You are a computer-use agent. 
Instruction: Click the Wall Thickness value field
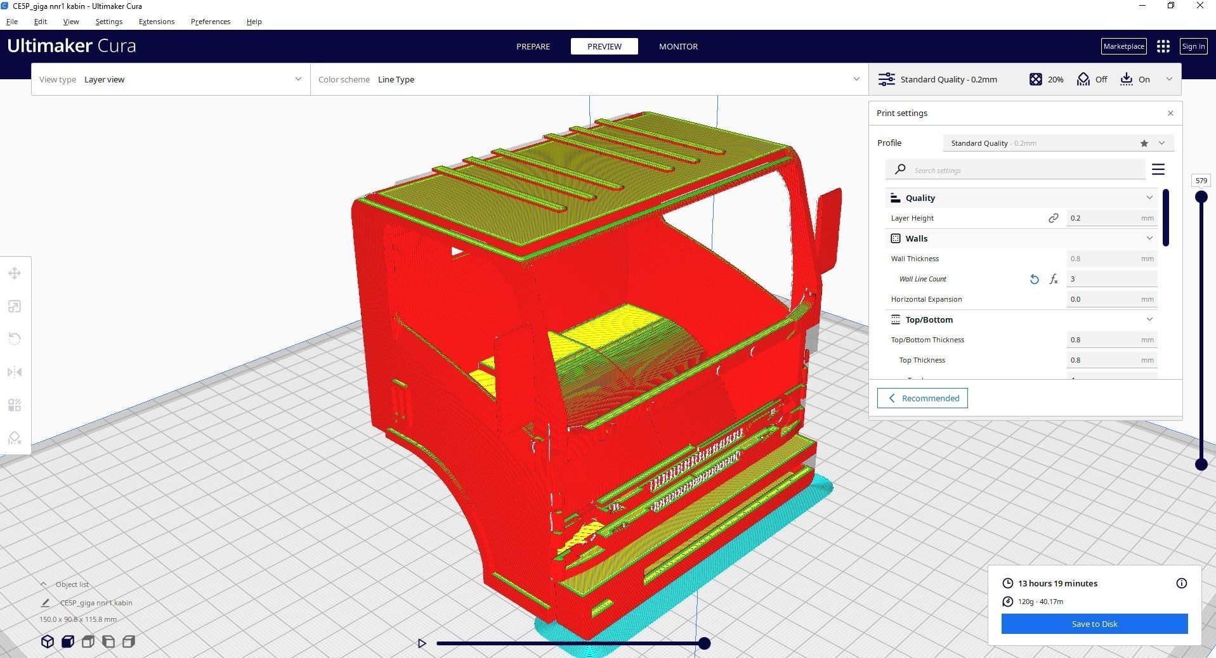(1111, 259)
